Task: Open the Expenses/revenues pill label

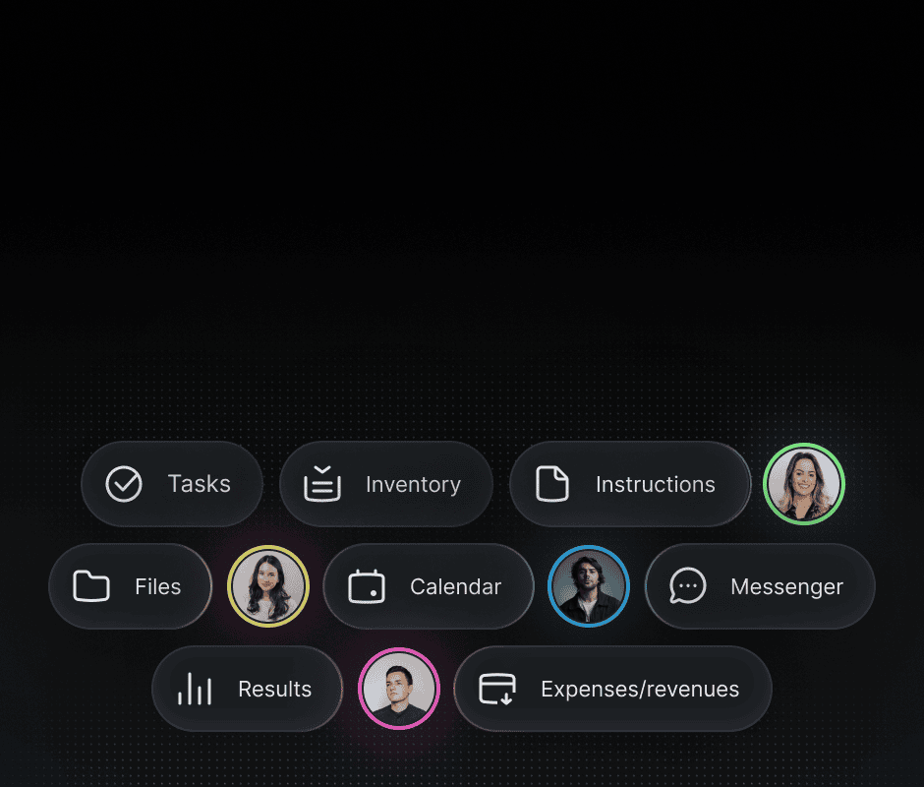Action: (x=640, y=689)
